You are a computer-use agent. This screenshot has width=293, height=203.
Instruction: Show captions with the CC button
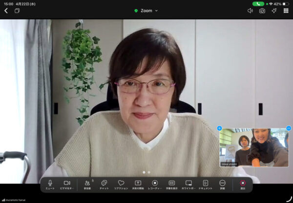[x=172, y=184]
